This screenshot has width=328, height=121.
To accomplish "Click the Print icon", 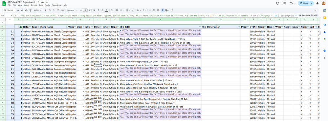I will coord(26,10).
